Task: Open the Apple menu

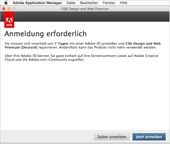Action: (6, 3)
